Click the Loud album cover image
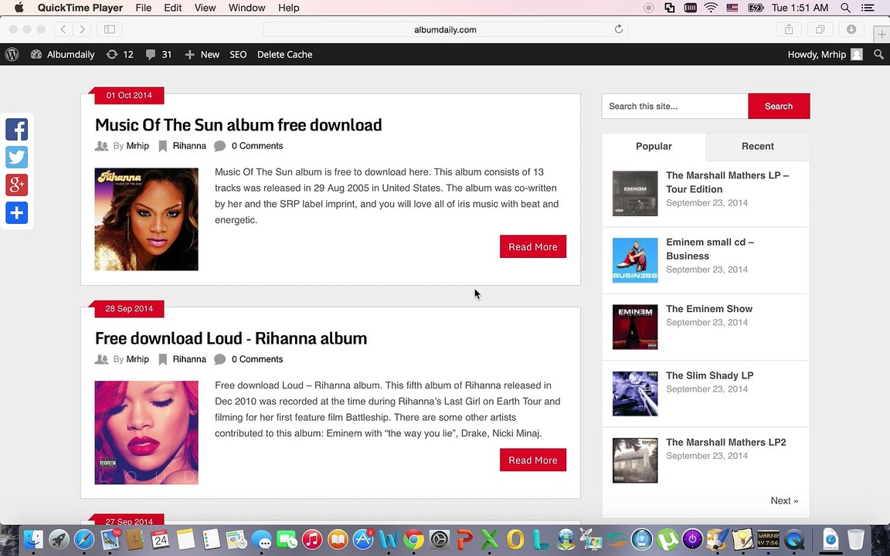 click(147, 432)
